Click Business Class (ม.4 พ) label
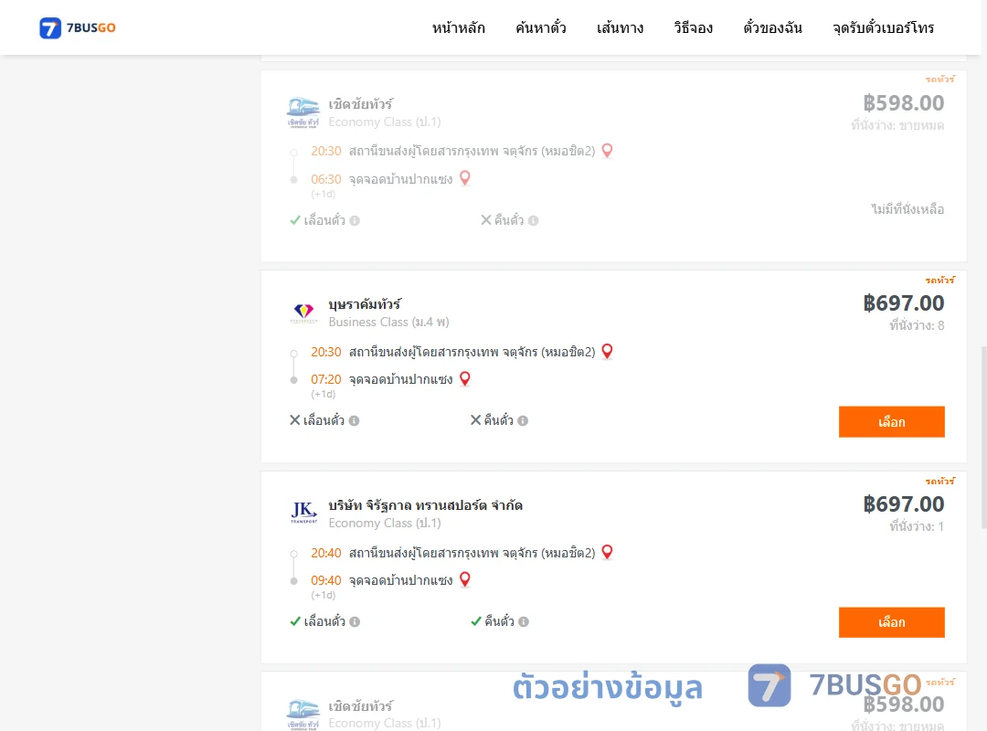 pyautogui.click(x=389, y=322)
